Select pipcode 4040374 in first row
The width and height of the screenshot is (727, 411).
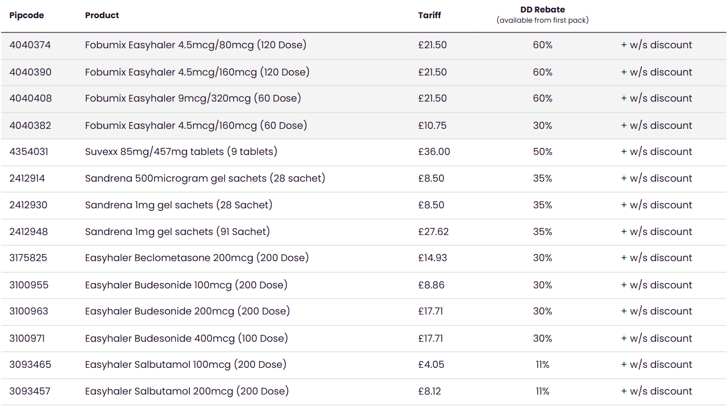click(30, 45)
